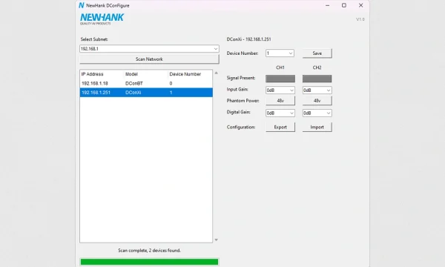
Task: Click the CH2 Signal Present indicator
Action: [317, 79]
